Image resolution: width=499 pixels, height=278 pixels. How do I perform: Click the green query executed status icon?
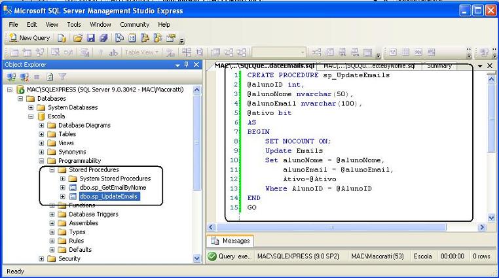point(212,256)
